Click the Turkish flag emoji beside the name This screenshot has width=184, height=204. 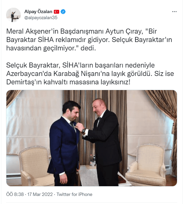(57, 12)
